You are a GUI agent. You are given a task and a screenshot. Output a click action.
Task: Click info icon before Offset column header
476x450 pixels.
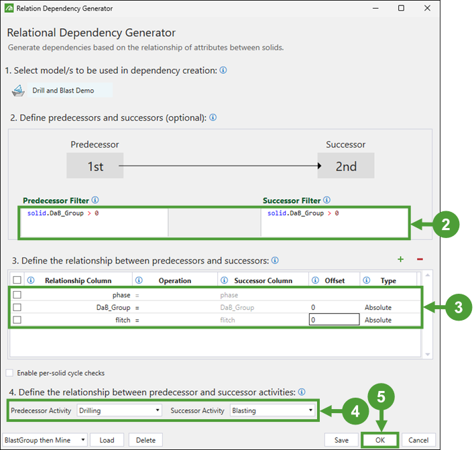315,280
